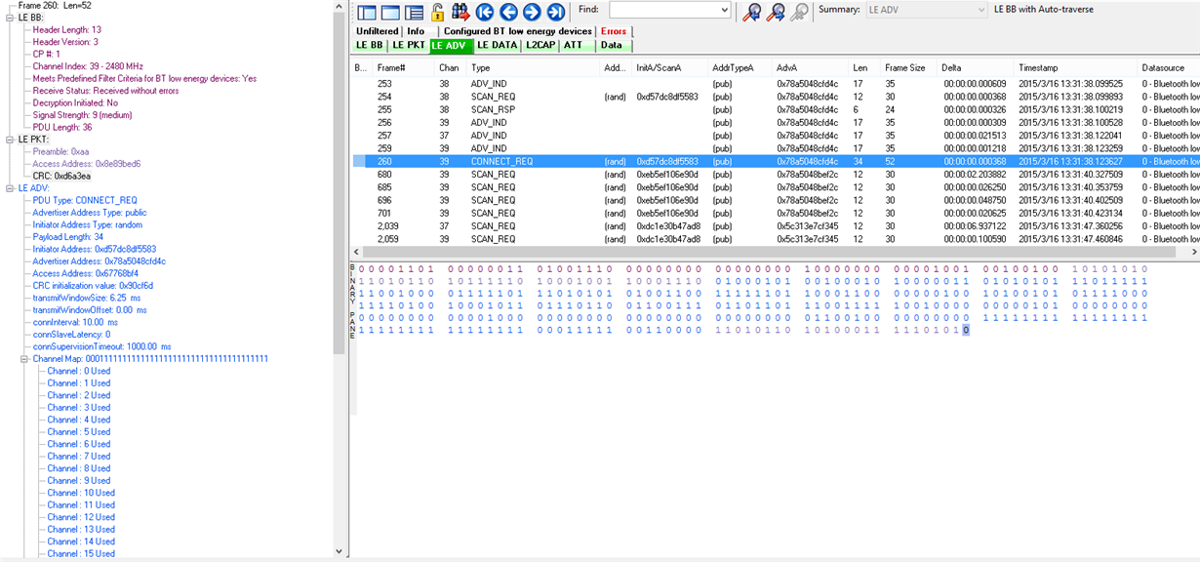Select 'Channel Index: 39 - 2480 MHz' item
The width and height of the screenshot is (1200, 562).
(88, 66)
